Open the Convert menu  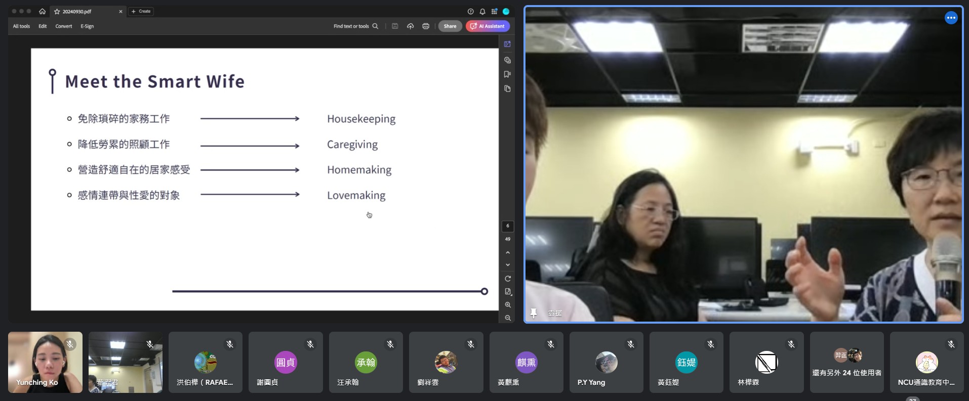coord(64,26)
